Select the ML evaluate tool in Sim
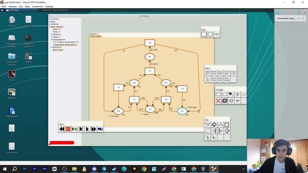Viewport: 308px width, 173px height. [100, 129]
